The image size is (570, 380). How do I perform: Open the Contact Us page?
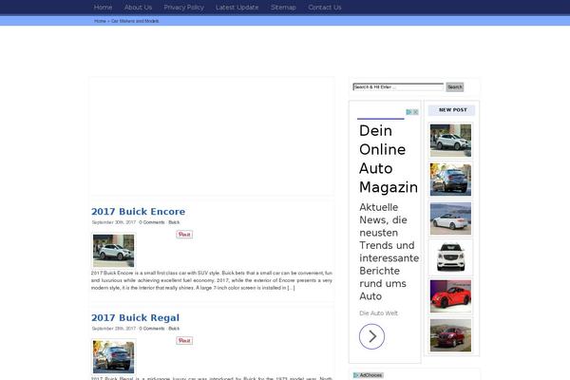click(x=325, y=8)
